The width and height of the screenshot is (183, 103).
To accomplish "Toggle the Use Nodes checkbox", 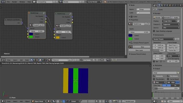I will (81, 60).
